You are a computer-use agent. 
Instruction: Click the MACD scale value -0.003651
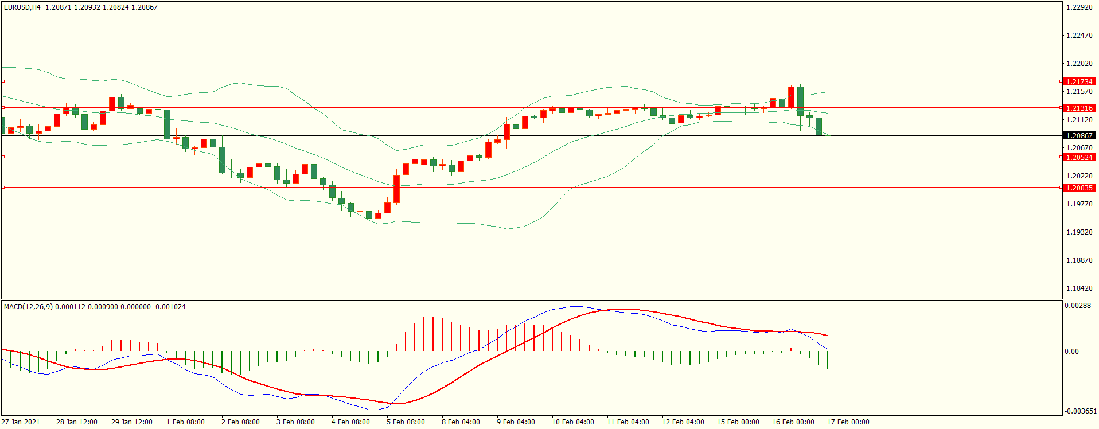click(x=1081, y=411)
